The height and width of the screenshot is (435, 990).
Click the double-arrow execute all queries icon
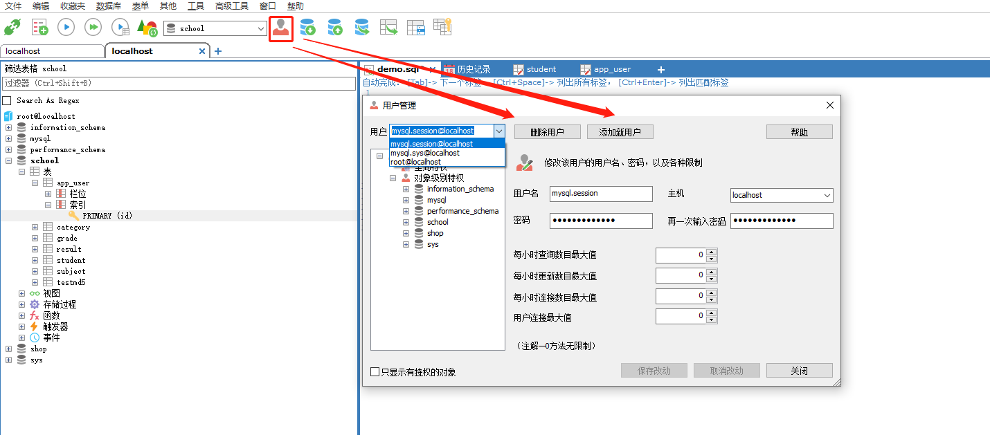tap(93, 28)
